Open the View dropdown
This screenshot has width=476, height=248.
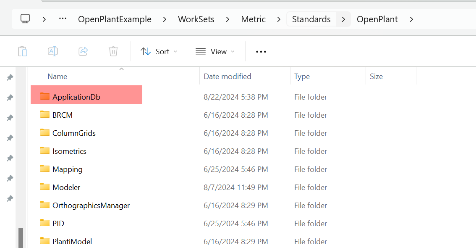coord(215,52)
